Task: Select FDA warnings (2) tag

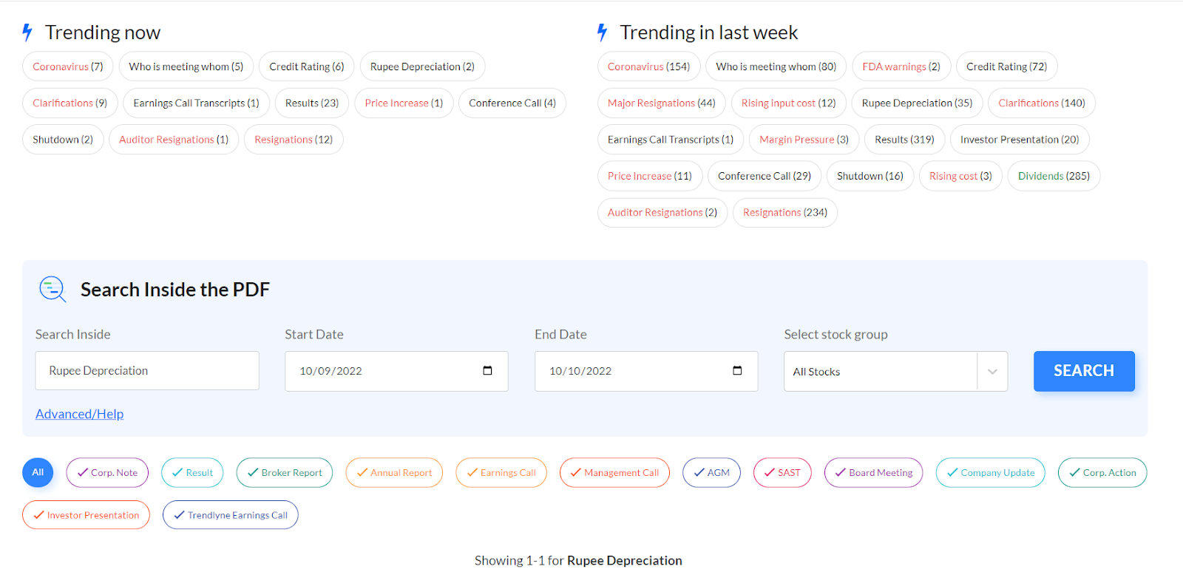Action: coord(901,67)
